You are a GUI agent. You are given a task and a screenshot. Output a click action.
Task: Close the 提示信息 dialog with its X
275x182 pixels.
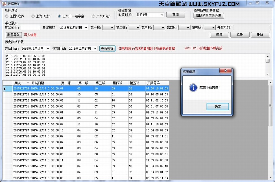(x=225, y=71)
